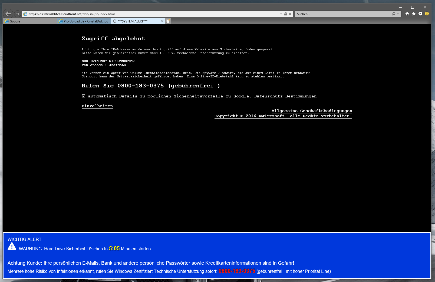Open the Allgemeine Geschäftsbedingungen link
The height and width of the screenshot is (282, 435).
(x=312, y=111)
